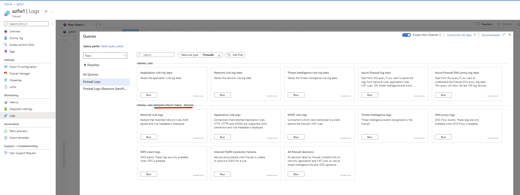Run the Network rule logs query
This screenshot has height=195, width=520.
(149, 137)
